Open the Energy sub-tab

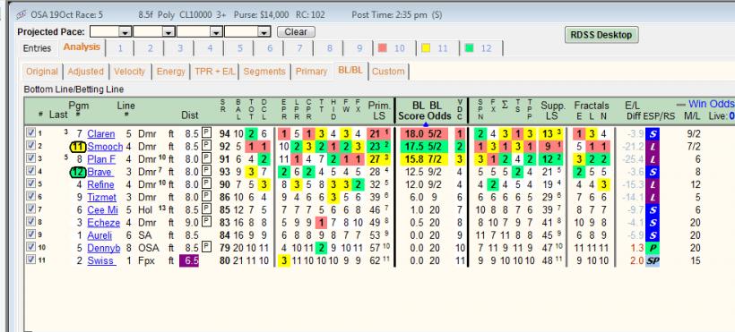[x=170, y=72]
